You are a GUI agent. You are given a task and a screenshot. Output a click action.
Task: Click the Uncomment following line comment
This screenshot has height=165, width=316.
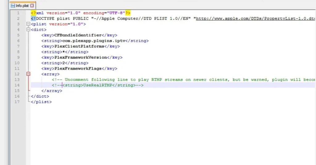(x=183, y=80)
